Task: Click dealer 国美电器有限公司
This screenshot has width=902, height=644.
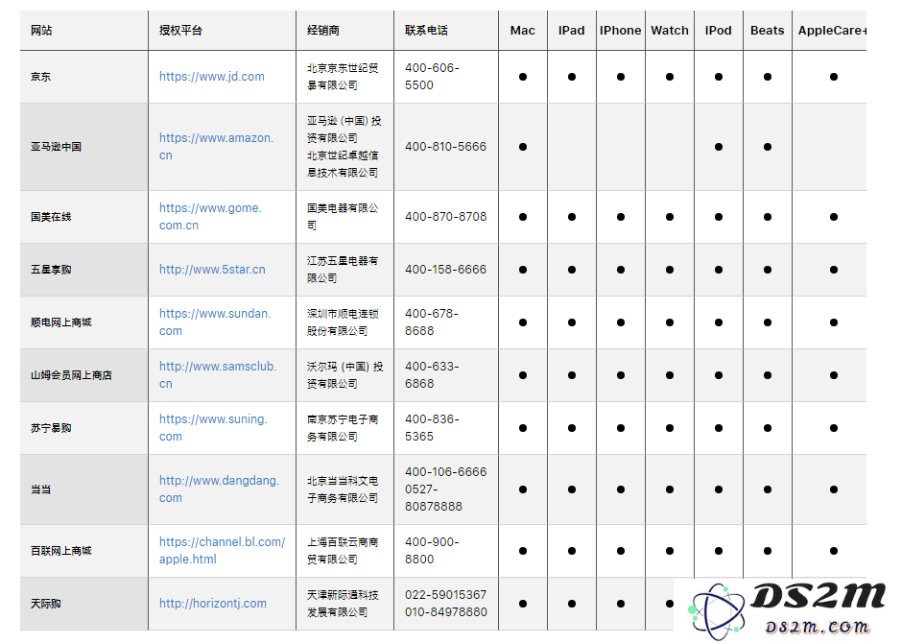Action: pos(343,217)
